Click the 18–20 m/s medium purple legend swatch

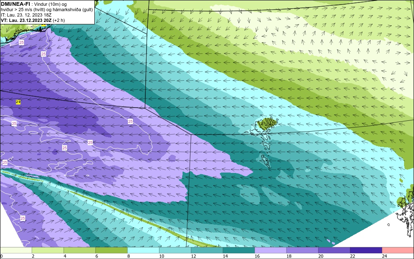click(302, 250)
